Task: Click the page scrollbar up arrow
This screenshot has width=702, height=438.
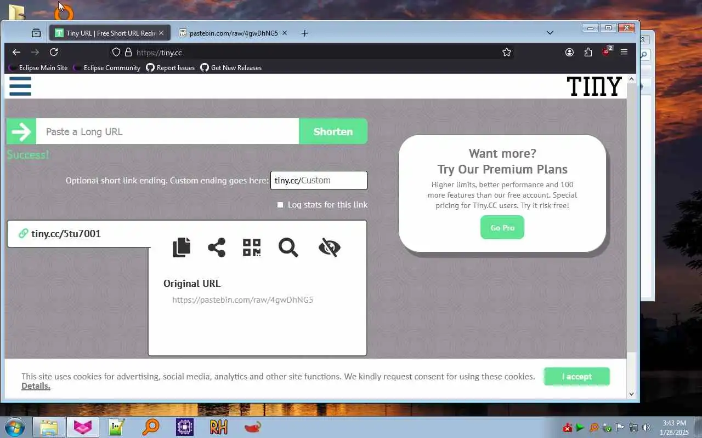Action: point(631,79)
